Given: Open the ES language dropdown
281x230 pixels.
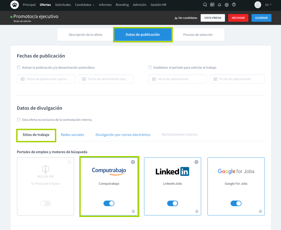Looking at the screenshot, I should (x=268, y=5).
